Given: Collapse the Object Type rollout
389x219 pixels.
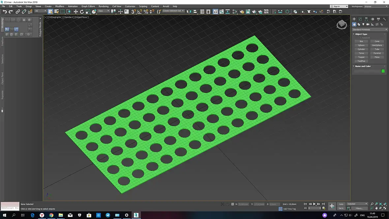Looking at the screenshot, I should (x=361, y=34).
